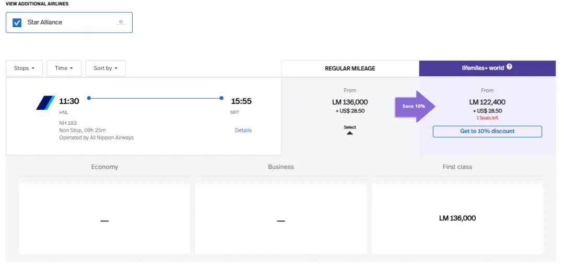Screen dimensions: 564x268
Task: Click the purple Save 10% arrow
Action: click(x=415, y=106)
